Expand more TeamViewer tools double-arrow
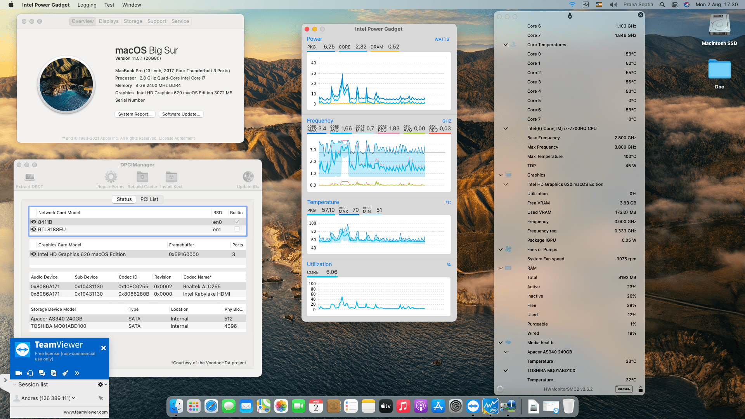The width and height of the screenshot is (745, 419). click(77, 373)
